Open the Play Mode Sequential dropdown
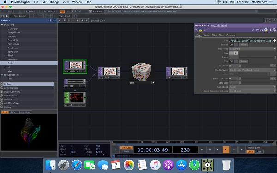 [x=253, y=49]
